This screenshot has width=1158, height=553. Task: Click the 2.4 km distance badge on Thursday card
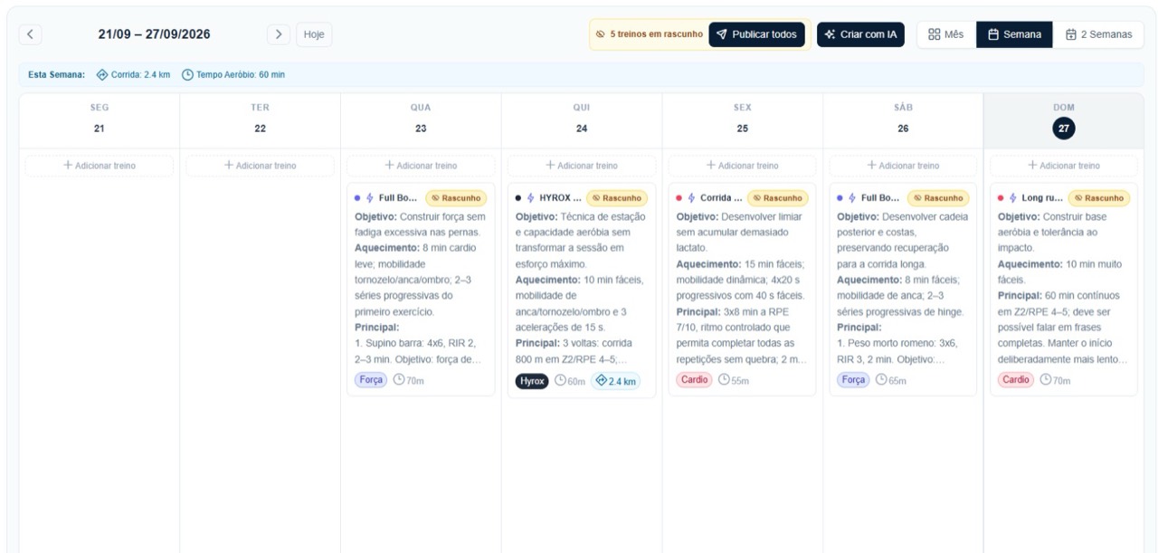coord(615,381)
